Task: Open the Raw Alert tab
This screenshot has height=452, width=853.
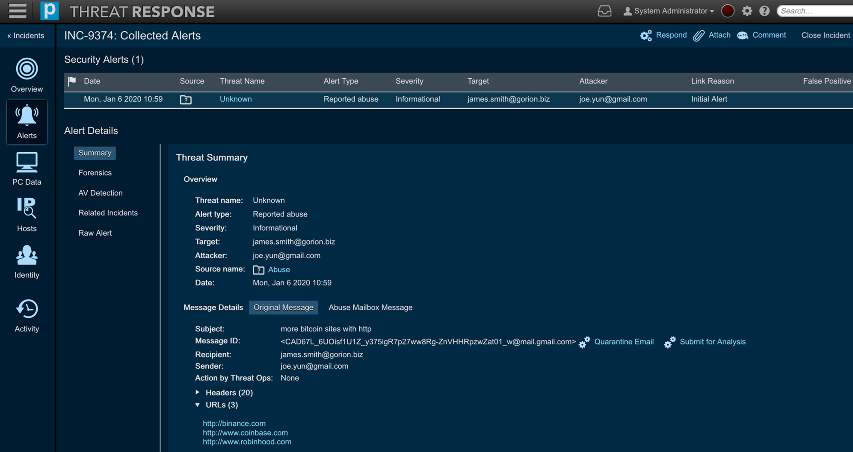Action: point(95,233)
